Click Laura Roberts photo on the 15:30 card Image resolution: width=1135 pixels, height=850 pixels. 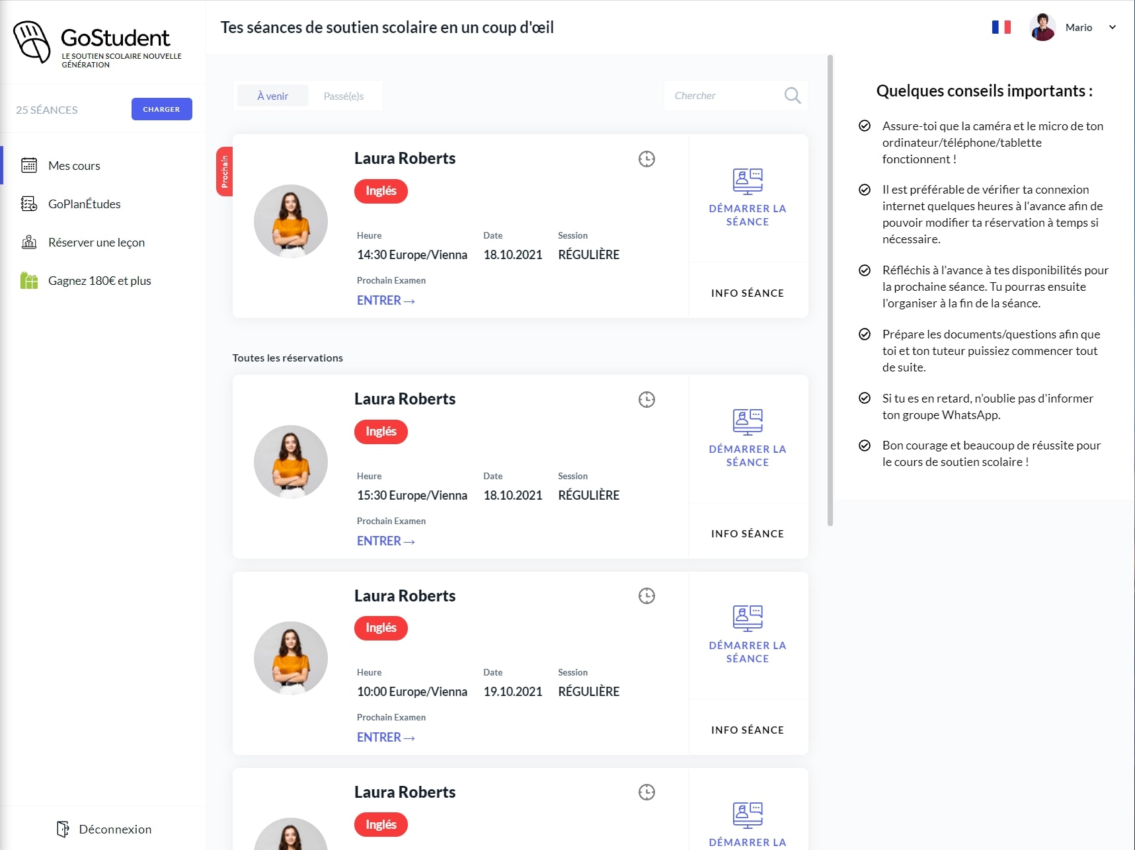pyautogui.click(x=291, y=461)
